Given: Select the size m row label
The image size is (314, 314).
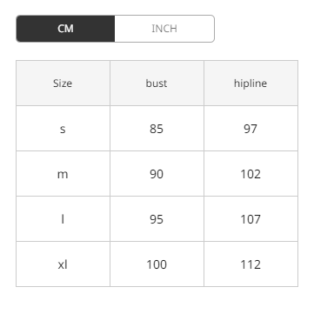Looking at the screenshot, I should (63, 174).
